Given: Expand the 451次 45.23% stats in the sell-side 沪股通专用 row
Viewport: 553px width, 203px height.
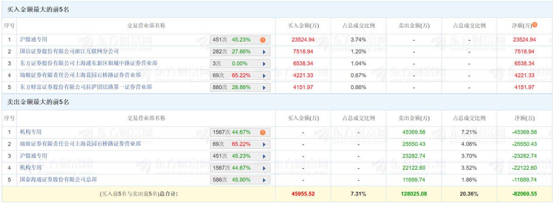Looking at the screenshot, I should click(x=264, y=156).
